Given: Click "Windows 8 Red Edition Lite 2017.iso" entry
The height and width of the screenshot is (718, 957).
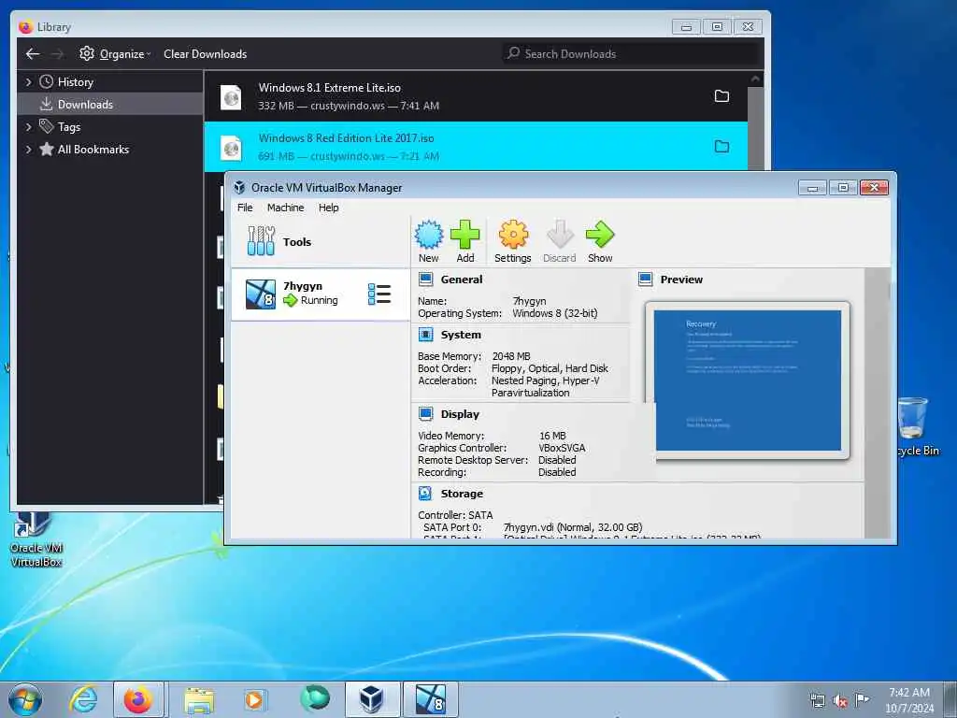Looking at the screenshot, I should coord(476,147).
